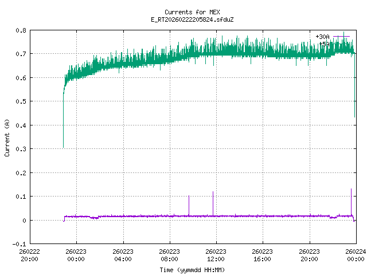Click the '260222 20:00' x-axis tick label

(29, 254)
